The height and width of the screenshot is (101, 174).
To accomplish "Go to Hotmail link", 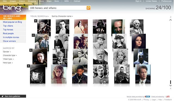I will tap(77, 1).
